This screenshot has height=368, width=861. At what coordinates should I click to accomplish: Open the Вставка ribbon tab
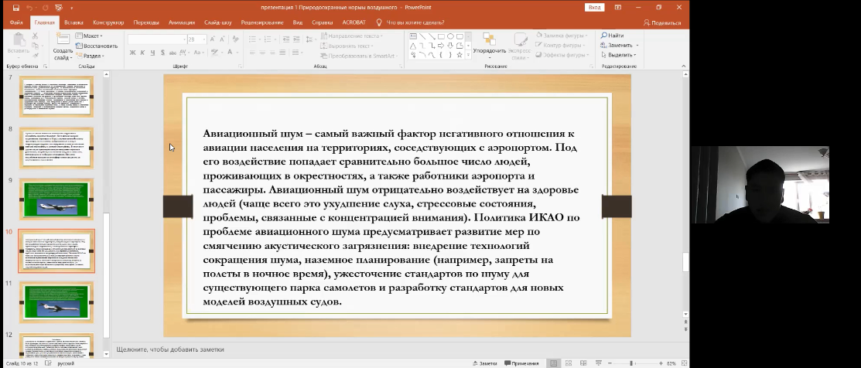74,22
